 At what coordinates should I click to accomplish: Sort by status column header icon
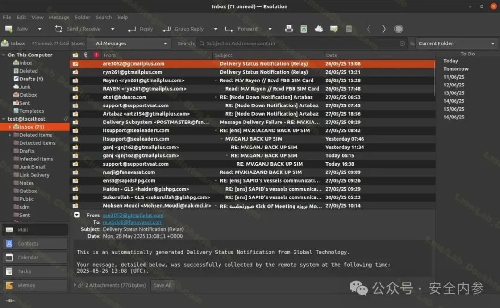(x=75, y=55)
